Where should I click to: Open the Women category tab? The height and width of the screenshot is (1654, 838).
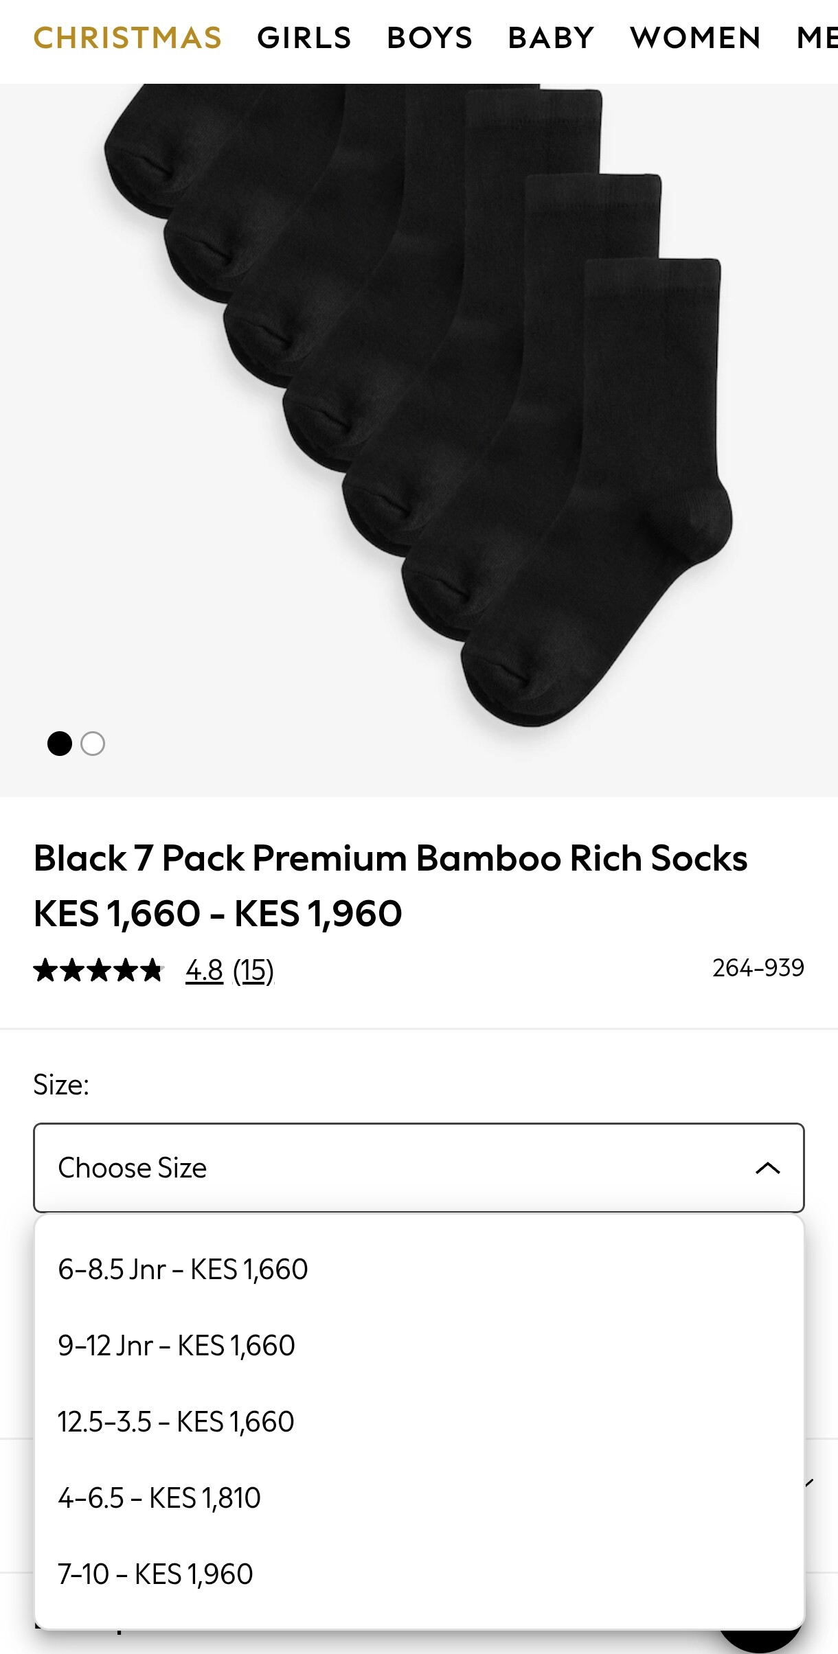(696, 38)
